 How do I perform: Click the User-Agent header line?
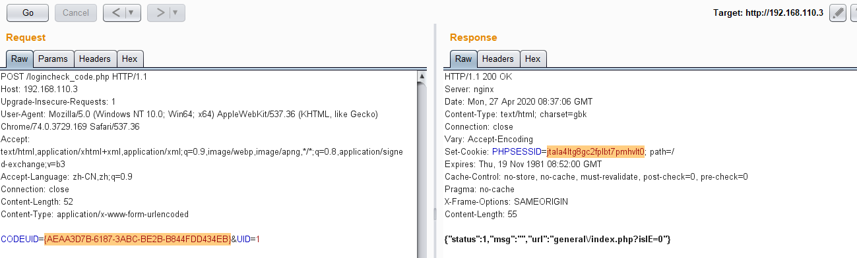coord(189,120)
